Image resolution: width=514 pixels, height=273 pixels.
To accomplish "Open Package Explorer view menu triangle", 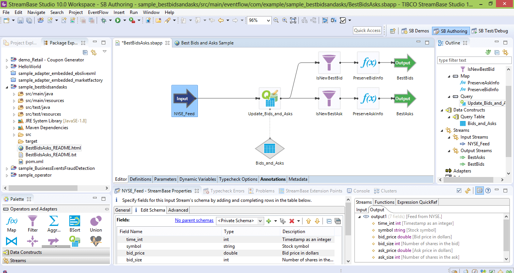I will coord(105,52).
